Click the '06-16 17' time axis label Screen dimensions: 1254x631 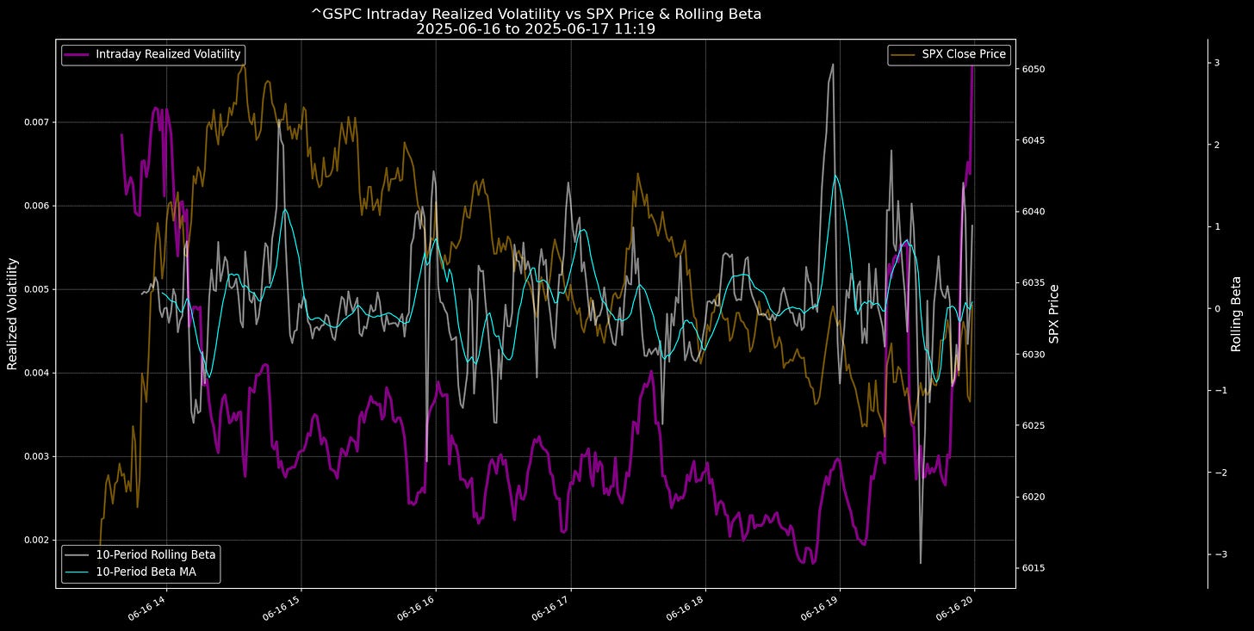pyautogui.click(x=550, y=608)
